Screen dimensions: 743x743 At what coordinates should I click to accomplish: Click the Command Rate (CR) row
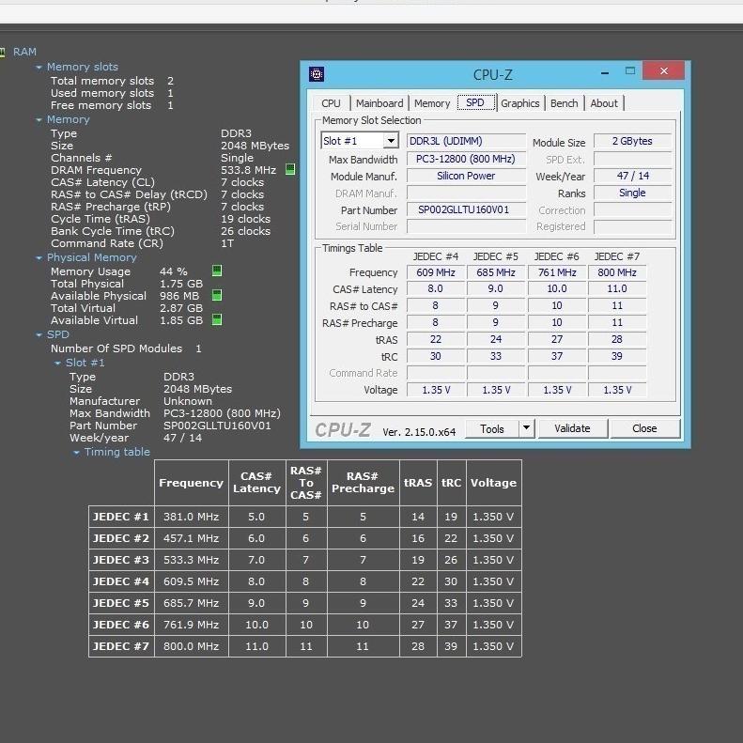tap(142, 243)
